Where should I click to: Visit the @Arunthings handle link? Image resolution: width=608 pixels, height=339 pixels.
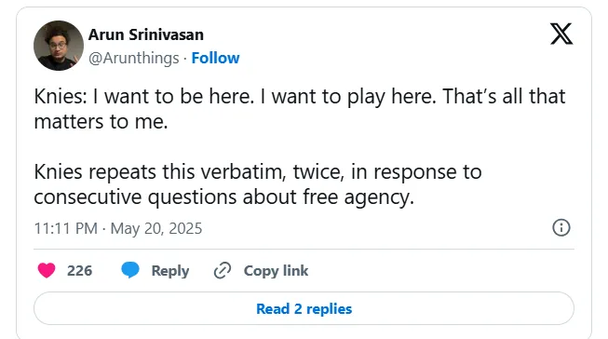click(134, 58)
